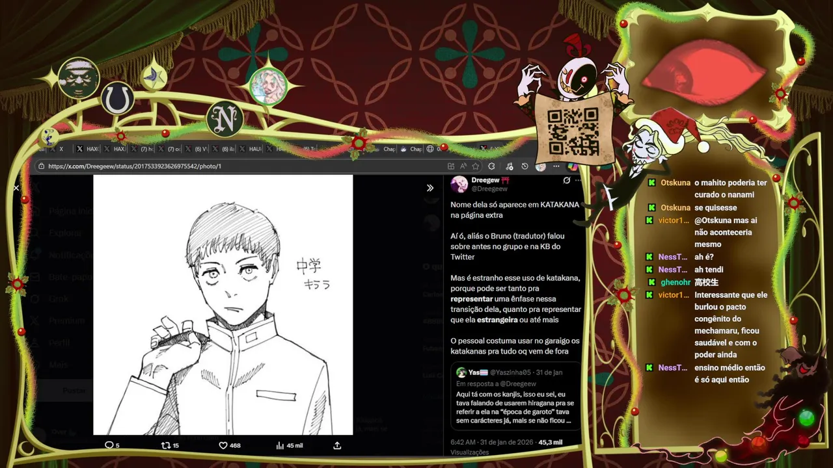
Task: Click the small star-shaped bird medallion
Action: [154, 77]
